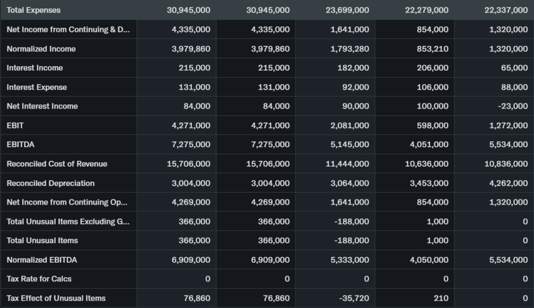Screen dimensions: 534x308
Task: Select the Reconciled Depreciation value 4,262,000
Action: tap(508, 183)
